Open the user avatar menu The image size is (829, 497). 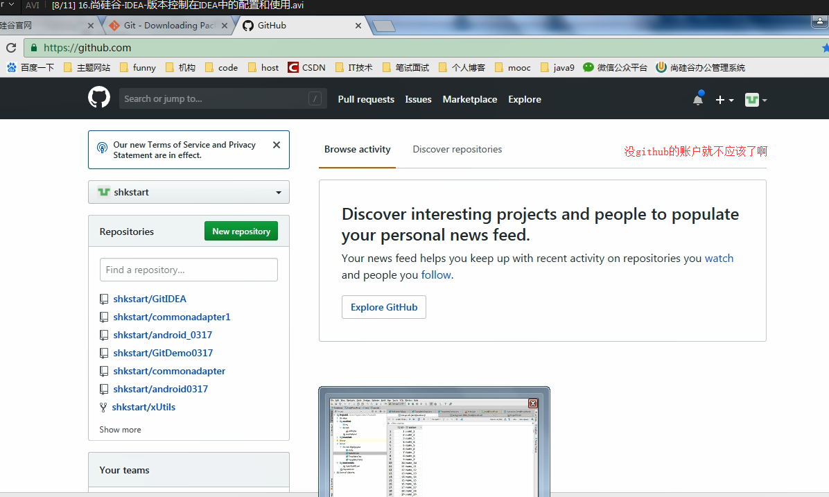[x=756, y=99]
